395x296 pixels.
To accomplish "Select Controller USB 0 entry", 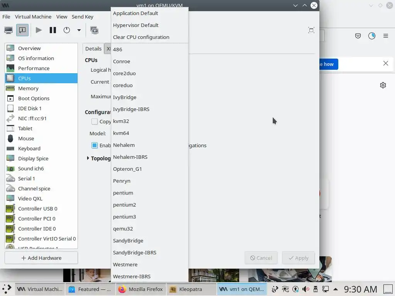I will [41, 209].
